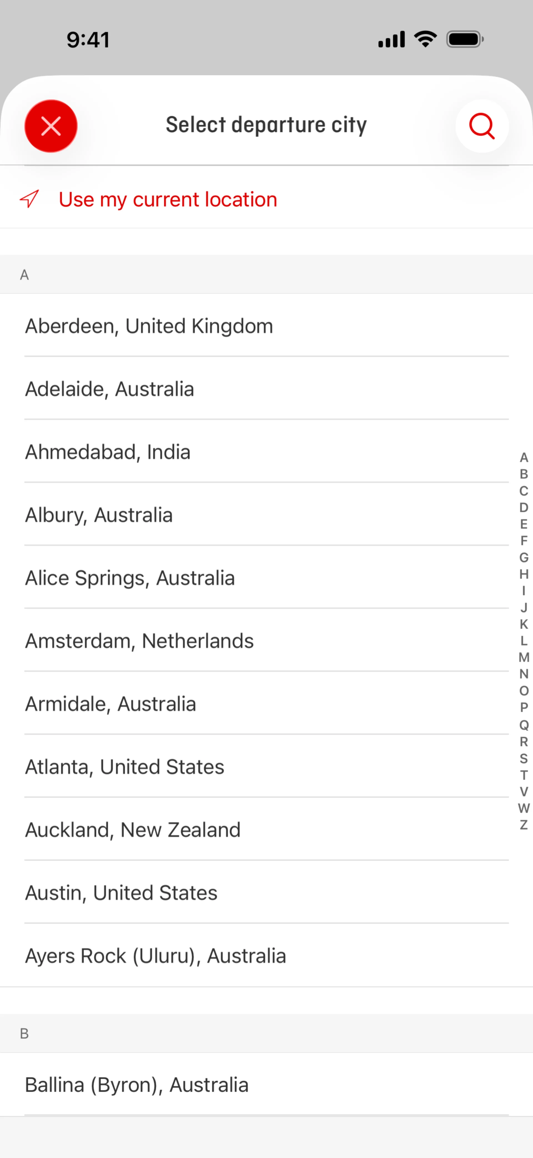The height and width of the screenshot is (1158, 533).
Task: Jump to letter B in index
Action: [x=524, y=474]
